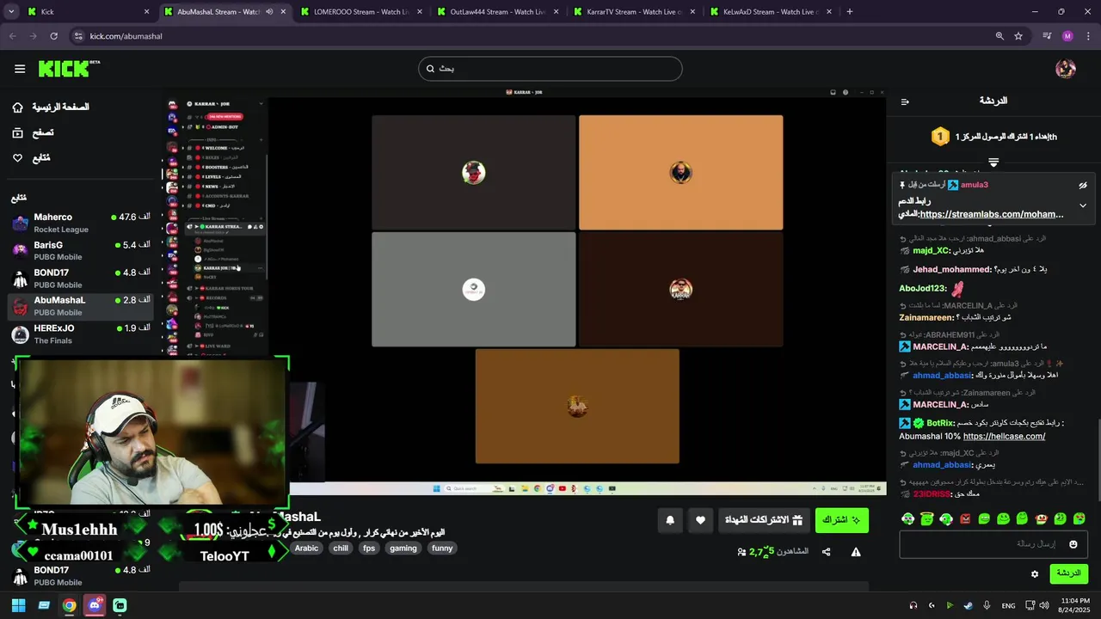Open BarisG's PUBG Mobile channel
The width and height of the screenshot is (1101, 619).
pyautogui.click(x=81, y=250)
